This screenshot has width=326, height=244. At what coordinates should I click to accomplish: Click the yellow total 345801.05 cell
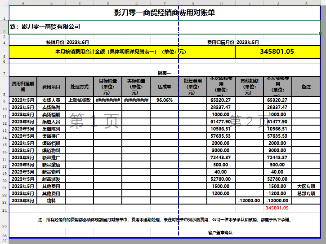point(277,52)
